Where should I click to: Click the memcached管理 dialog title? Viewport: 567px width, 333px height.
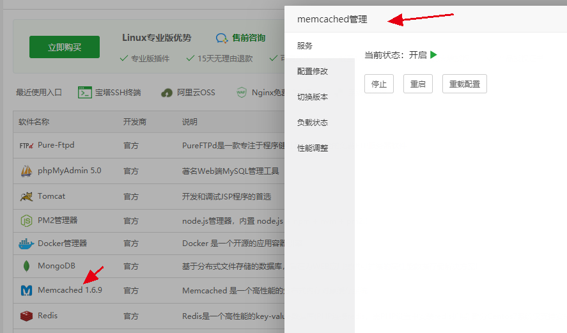pyautogui.click(x=332, y=19)
